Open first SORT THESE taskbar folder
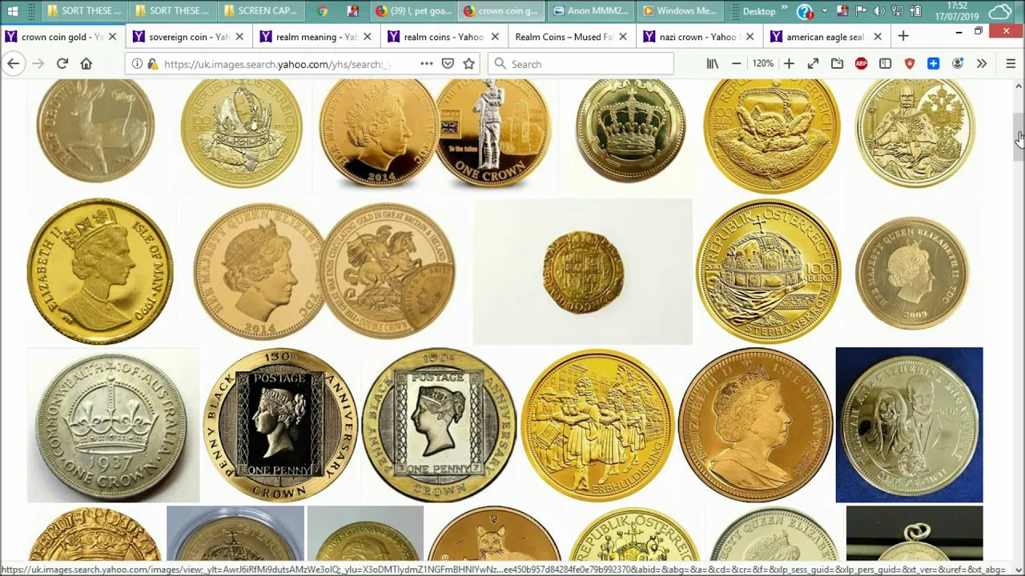The width and height of the screenshot is (1025, 576). click(x=84, y=11)
